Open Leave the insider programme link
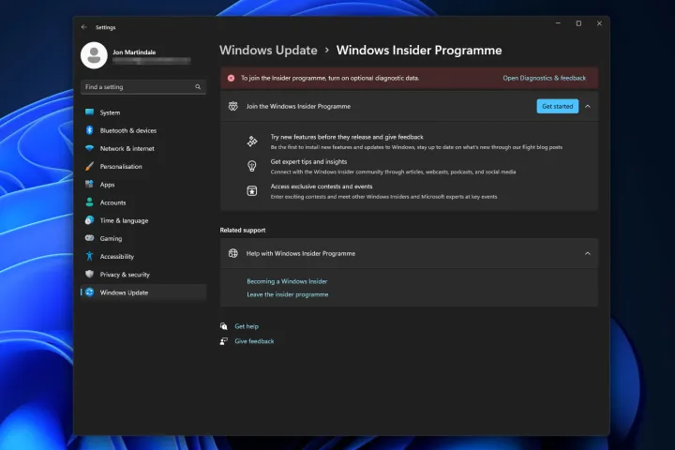Screen dimensions: 675x450 pos(288,294)
